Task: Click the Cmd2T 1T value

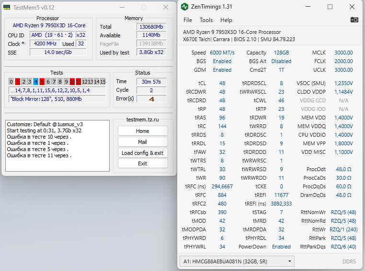Action: [281, 70]
